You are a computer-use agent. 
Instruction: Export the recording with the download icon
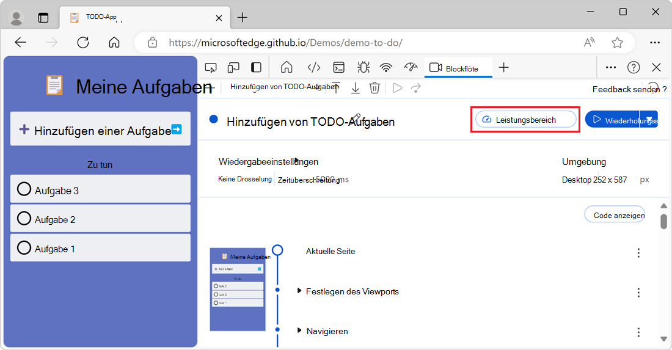click(356, 88)
